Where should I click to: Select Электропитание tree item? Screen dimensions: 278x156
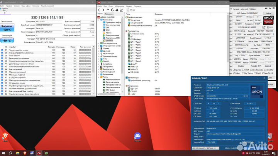coord(111,35)
